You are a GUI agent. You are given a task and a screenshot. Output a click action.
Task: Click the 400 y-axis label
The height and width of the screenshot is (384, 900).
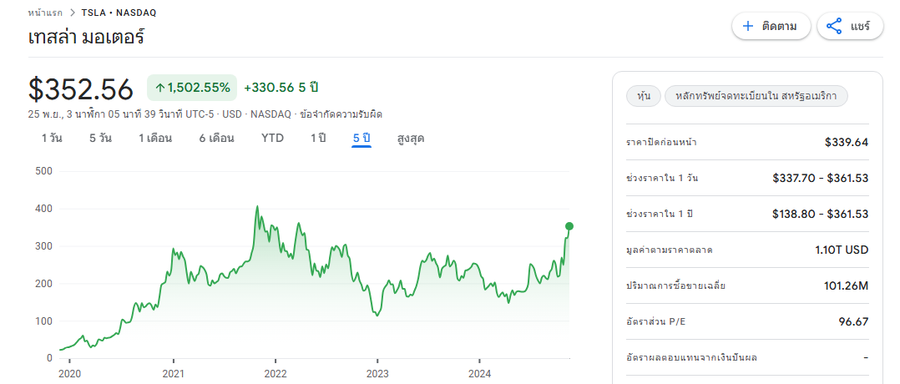[43, 209]
